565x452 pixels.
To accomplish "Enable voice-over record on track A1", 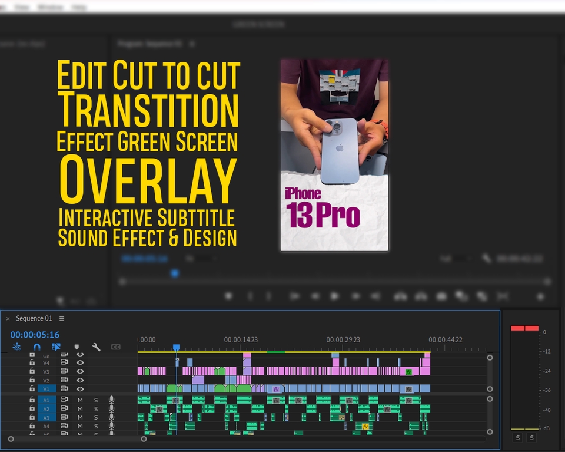I will (112, 400).
